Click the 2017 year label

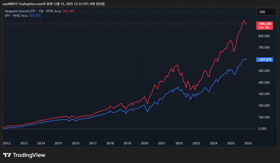93,143
